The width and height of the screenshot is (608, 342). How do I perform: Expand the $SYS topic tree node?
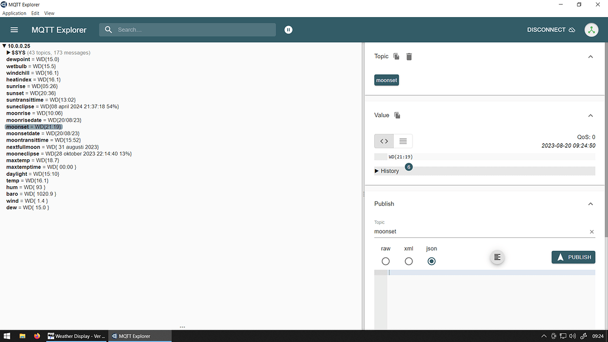pyautogui.click(x=9, y=53)
